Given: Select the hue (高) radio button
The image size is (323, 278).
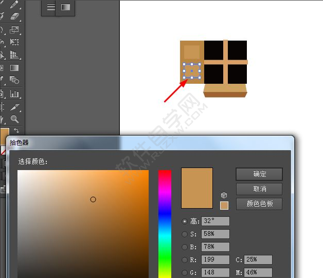Looking at the screenshot, I should (x=185, y=221).
